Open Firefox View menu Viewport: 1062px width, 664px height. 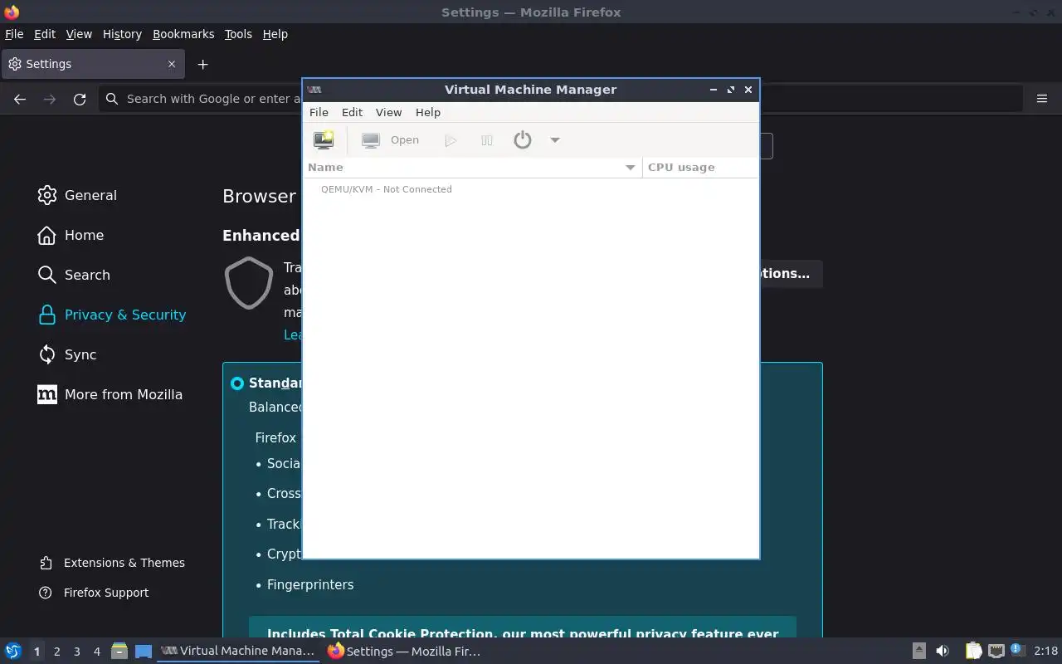79,34
